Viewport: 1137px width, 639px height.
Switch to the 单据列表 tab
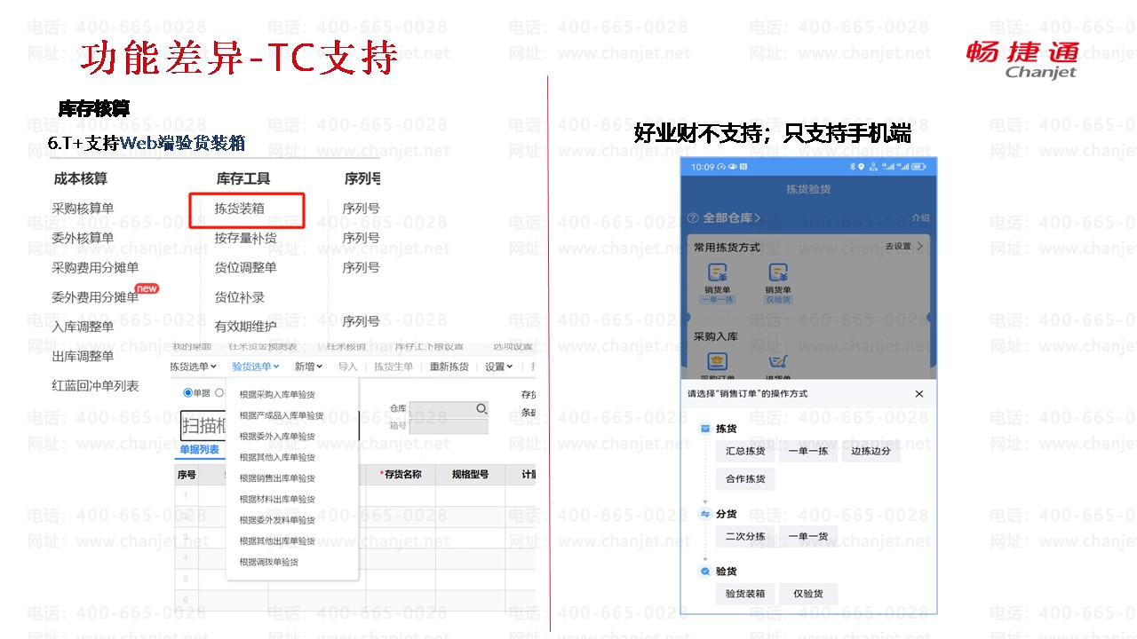tap(199, 450)
